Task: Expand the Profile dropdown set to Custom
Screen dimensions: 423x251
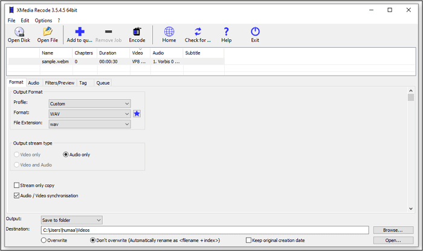Action: (89, 103)
